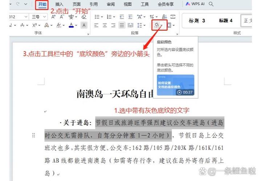Click the numbered list icon
Image resolution: width=261 pixels, height=181 pixels.
(x=109, y=17)
